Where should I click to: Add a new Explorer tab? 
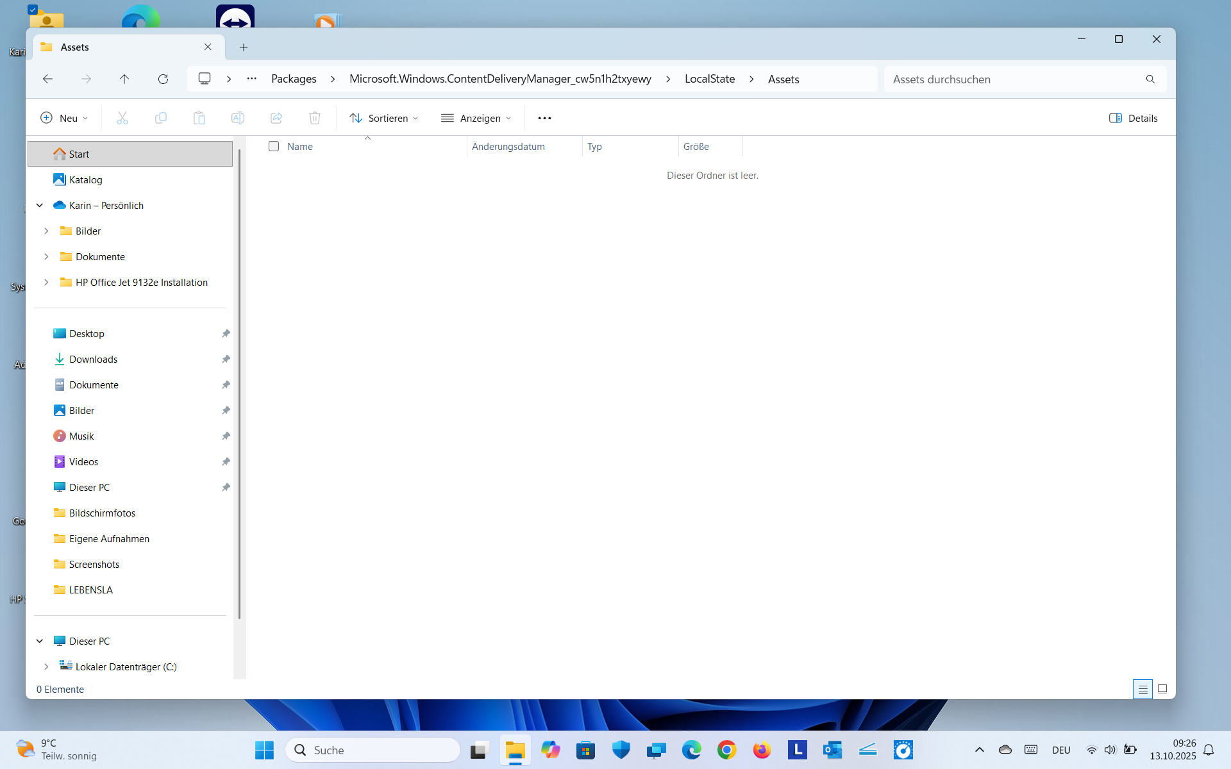244,47
